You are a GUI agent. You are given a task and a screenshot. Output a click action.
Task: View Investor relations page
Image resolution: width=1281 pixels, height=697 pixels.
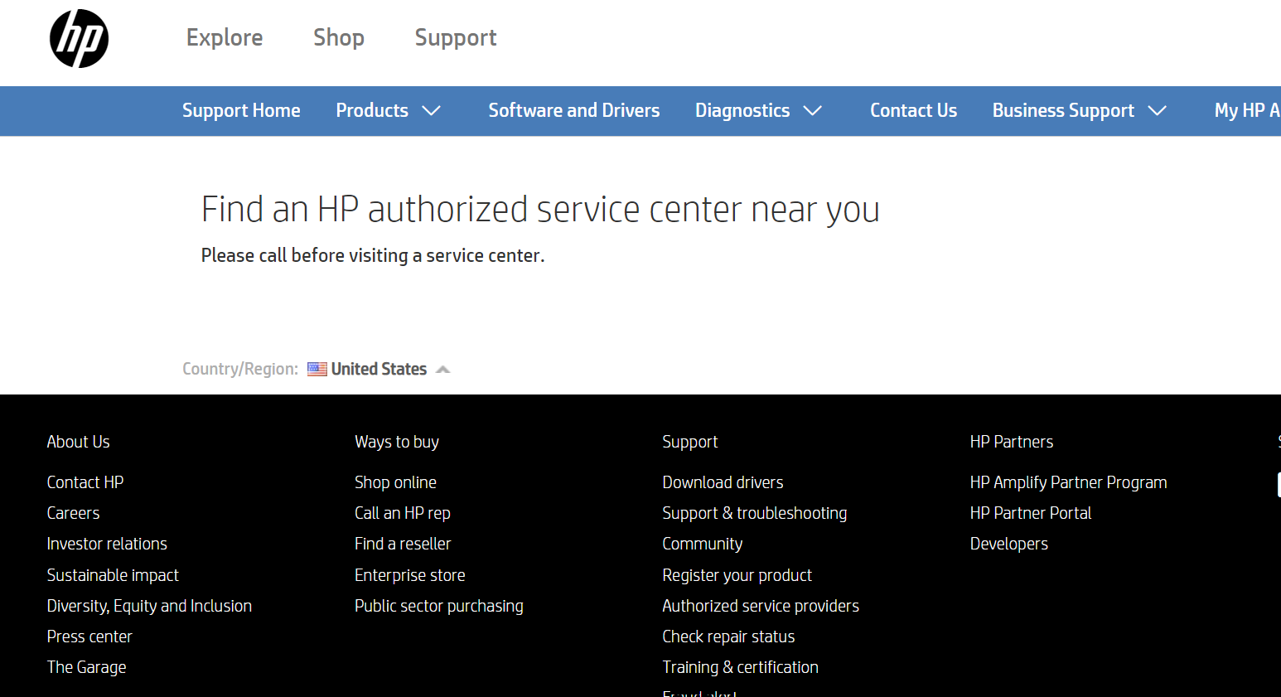coord(107,543)
